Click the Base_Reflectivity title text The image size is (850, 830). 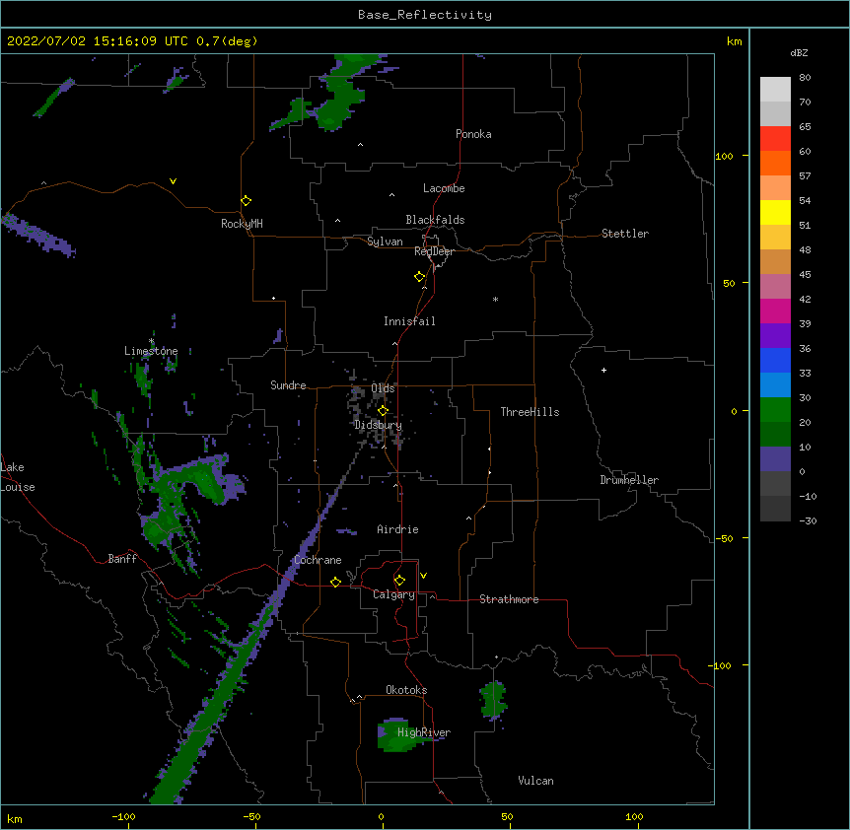click(x=425, y=15)
